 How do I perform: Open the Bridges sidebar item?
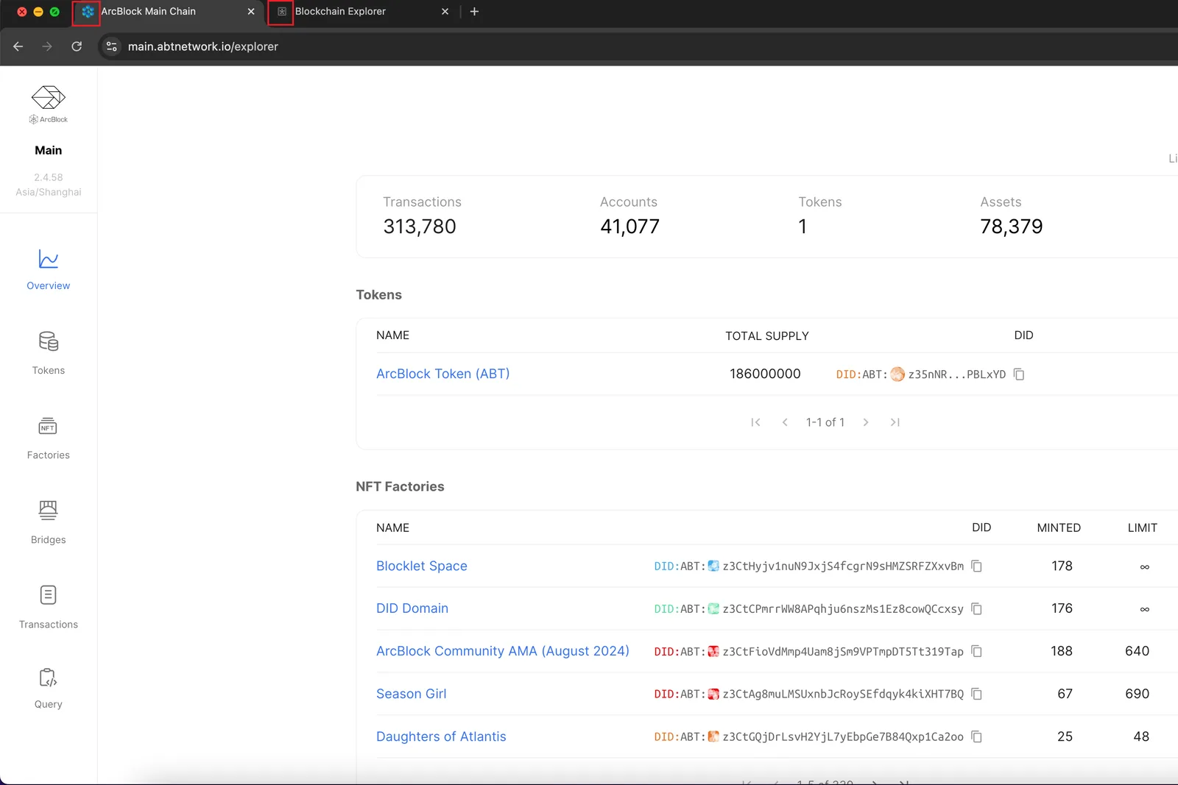(x=49, y=522)
